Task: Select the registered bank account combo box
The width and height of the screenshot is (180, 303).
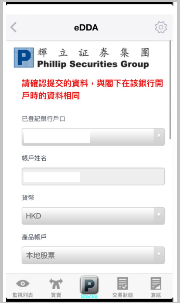Action: coord(93,137)
